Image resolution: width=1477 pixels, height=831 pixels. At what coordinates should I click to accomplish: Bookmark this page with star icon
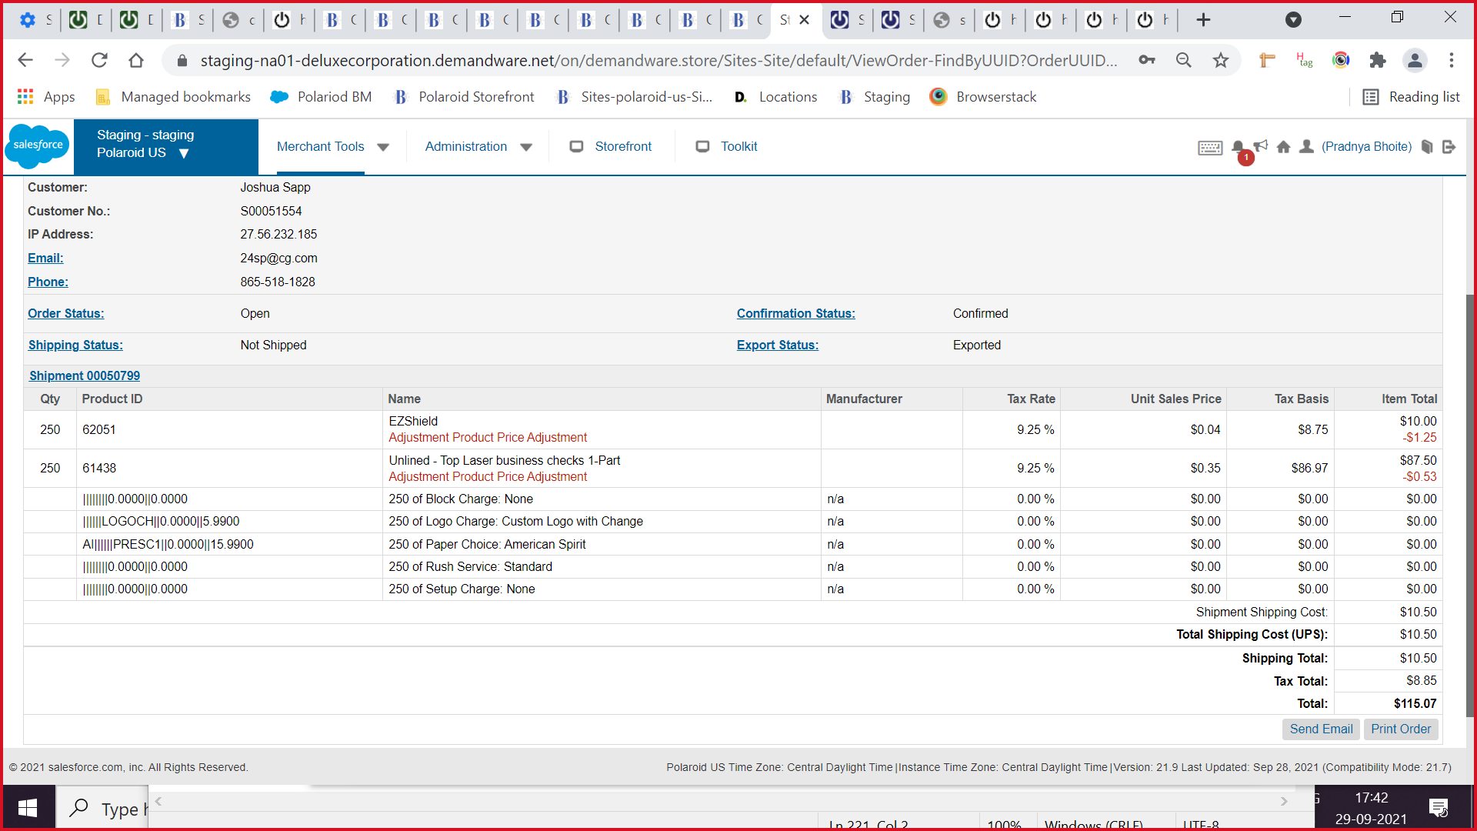point(1221,60)
